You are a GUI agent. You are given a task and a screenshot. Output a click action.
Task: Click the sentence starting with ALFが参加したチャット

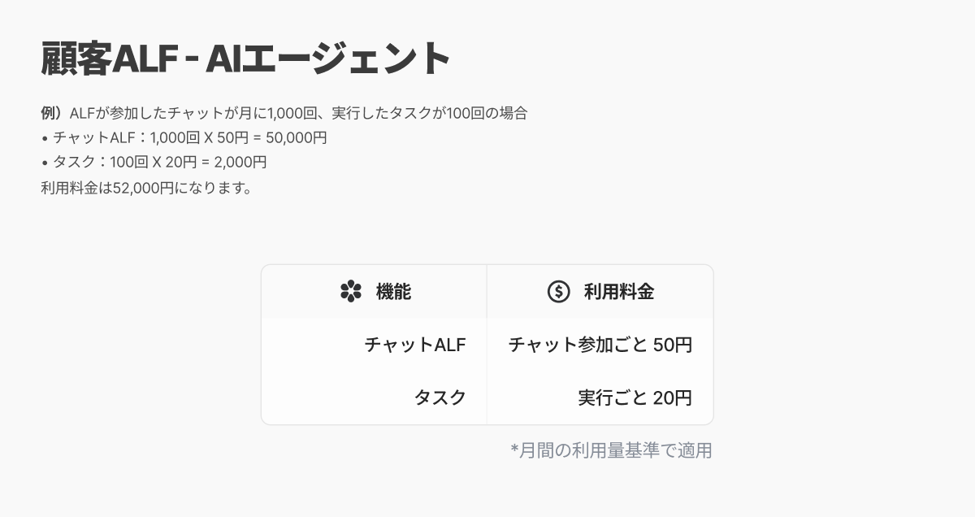298,113
